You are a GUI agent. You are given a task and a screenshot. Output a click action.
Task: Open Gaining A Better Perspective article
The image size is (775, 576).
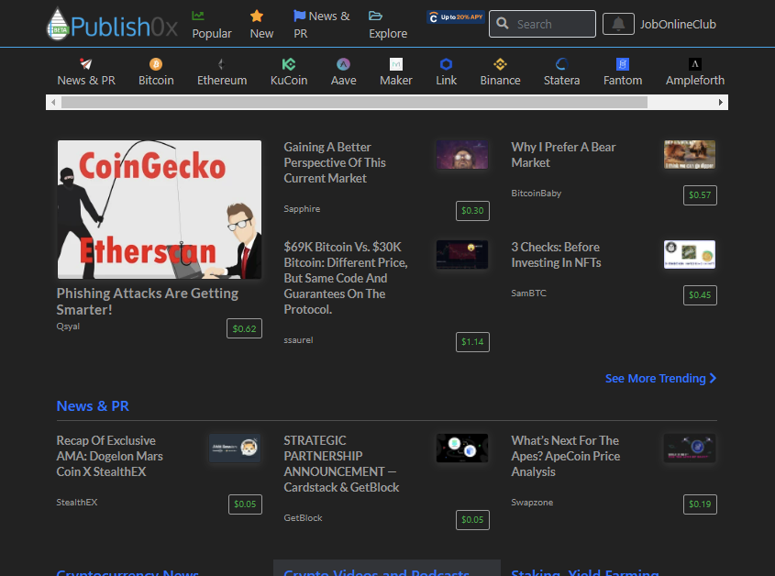click(335, 162)
